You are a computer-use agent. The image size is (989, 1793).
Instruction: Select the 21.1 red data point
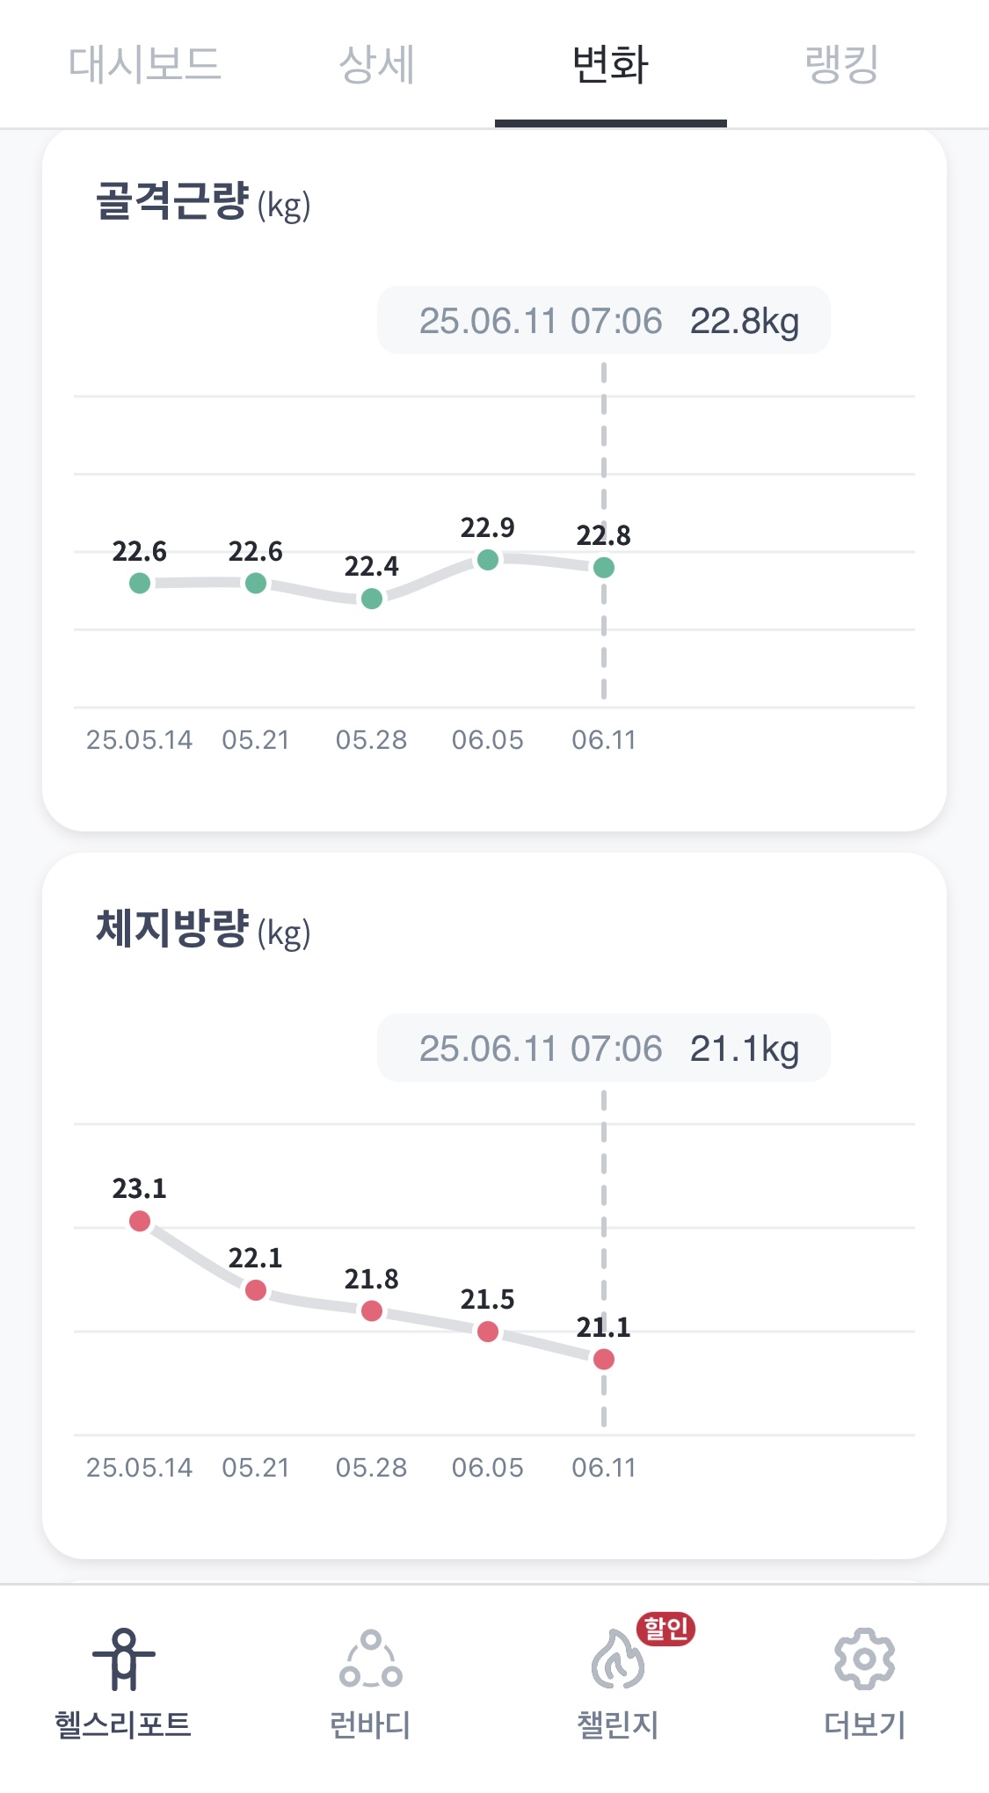604,1360
